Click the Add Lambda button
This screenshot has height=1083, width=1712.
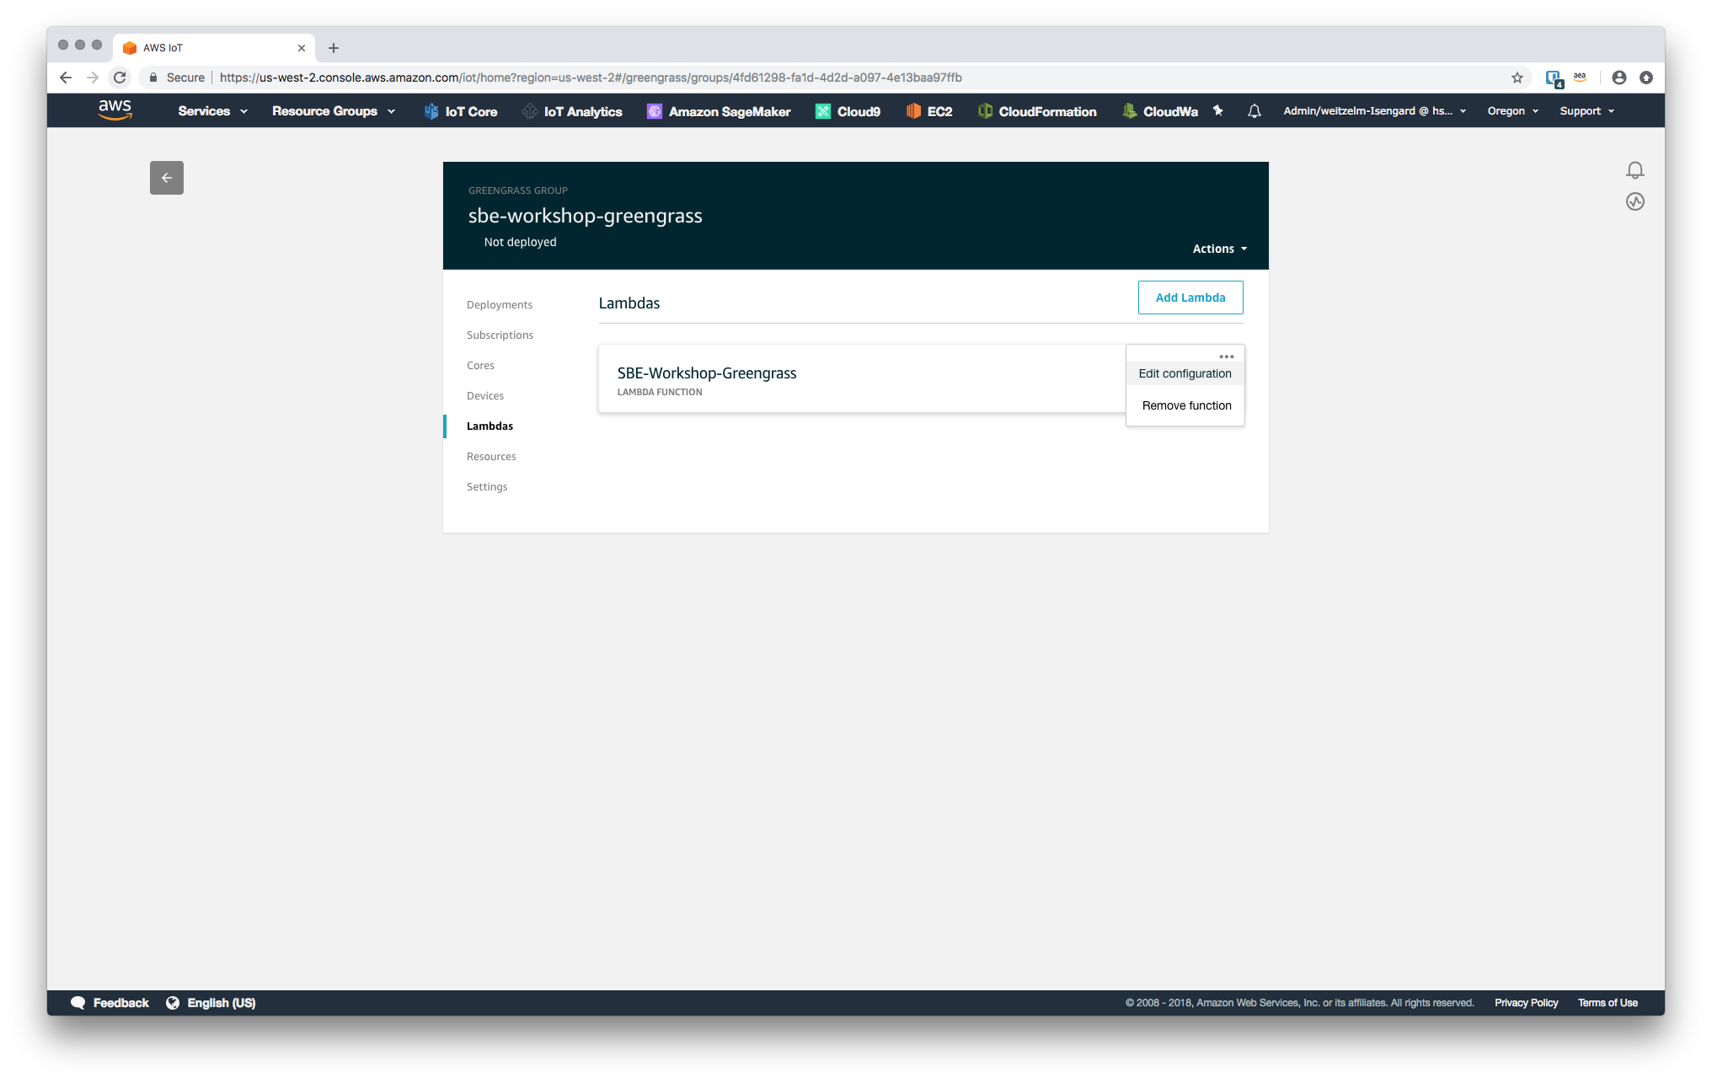[1190, 298]
